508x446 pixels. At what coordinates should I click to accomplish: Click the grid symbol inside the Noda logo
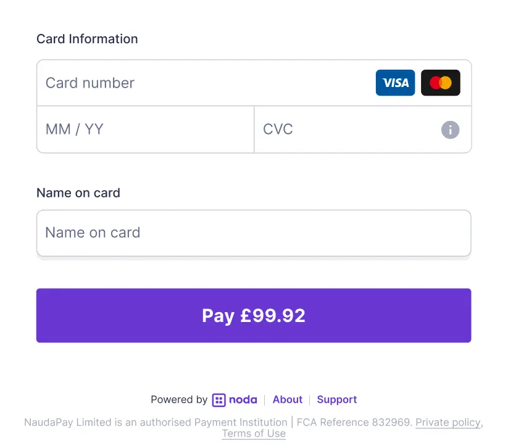[x=220, y=400]
